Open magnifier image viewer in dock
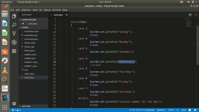 pos(5,79)
